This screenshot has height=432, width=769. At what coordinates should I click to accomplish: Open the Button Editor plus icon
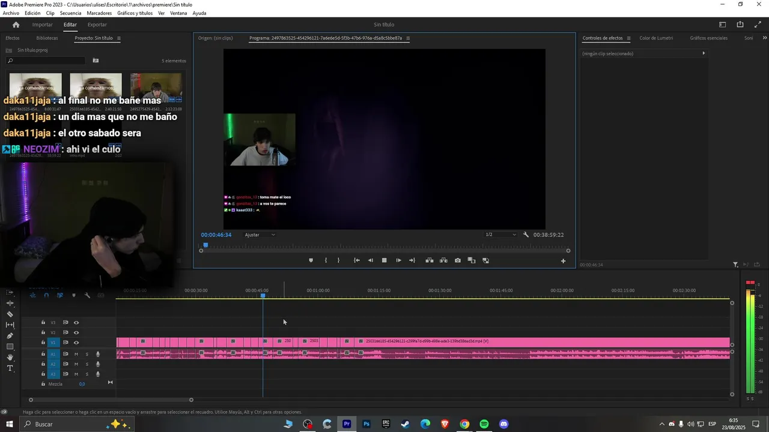[x=563, y=261]
